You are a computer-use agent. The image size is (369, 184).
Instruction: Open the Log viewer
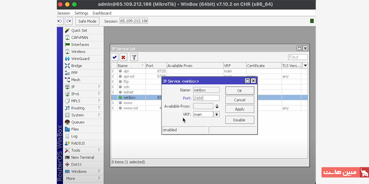point(83,136)
